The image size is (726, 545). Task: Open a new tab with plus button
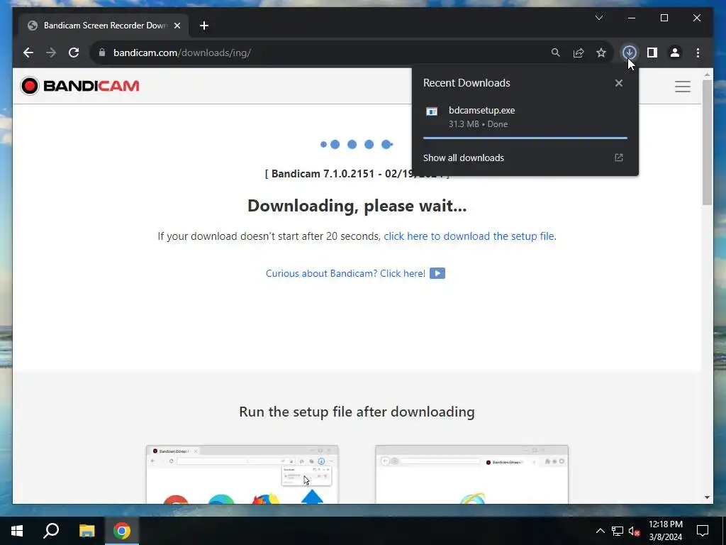tap(204, 26)
